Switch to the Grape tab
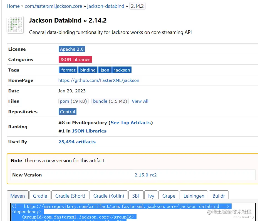The width and height of the screenshot is (258, 221). pyautogui.click(x=169, y=196)
